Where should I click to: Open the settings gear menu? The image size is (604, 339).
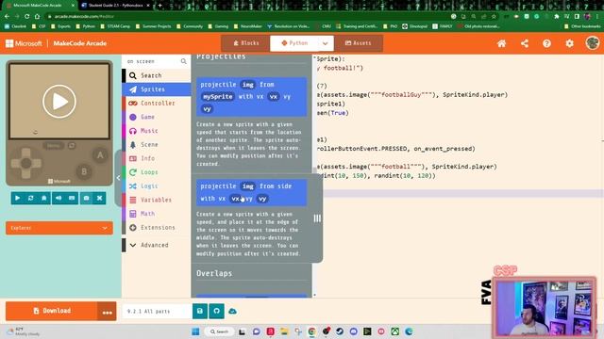569,43
